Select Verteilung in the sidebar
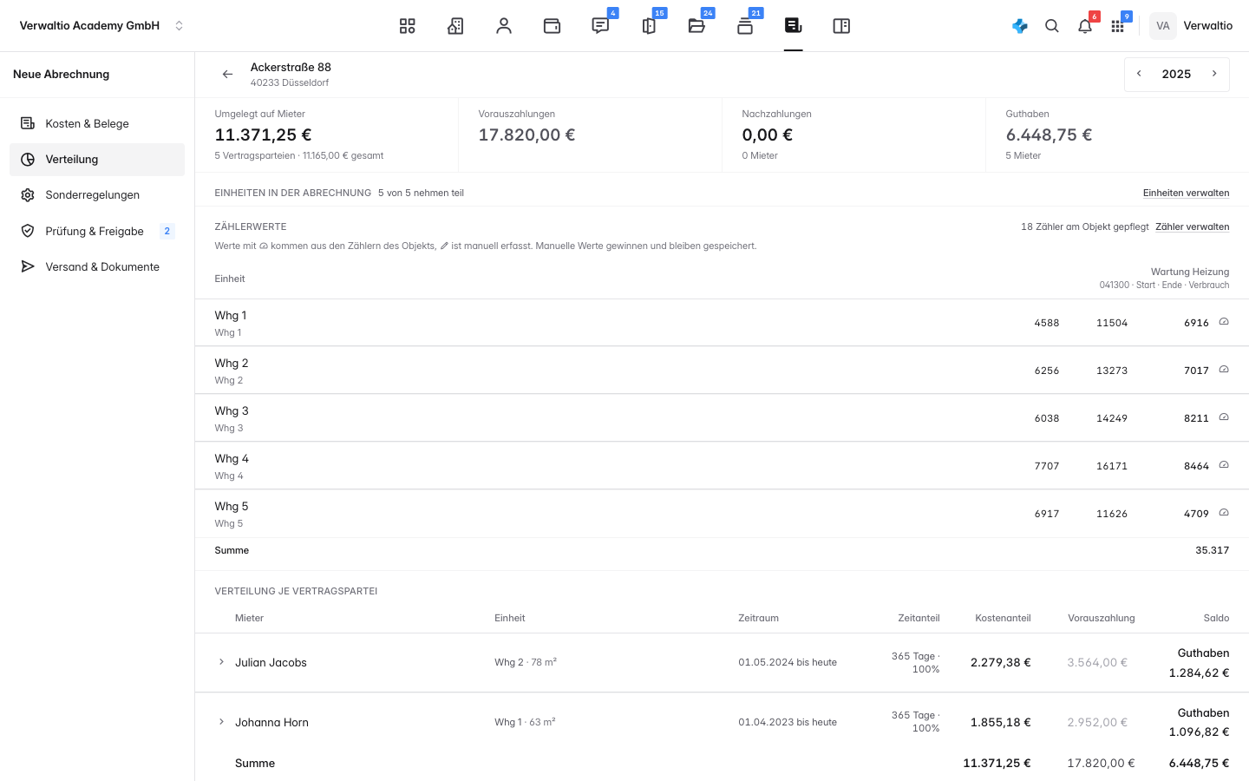Screen dimensions: 1249x781 (97, 160)
